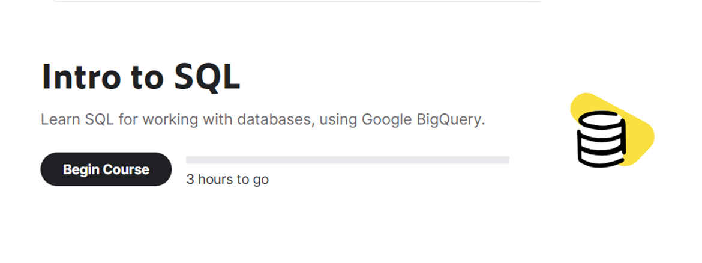
Task: Click the bottom disk of database icon
Action: (601, 157)
